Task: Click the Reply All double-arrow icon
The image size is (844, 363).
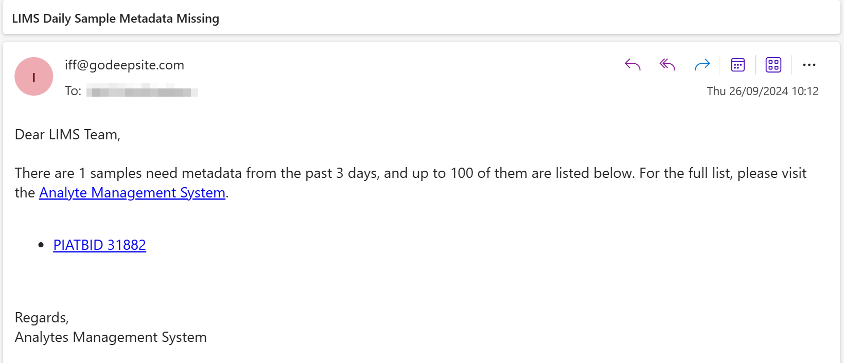Action: pos(667,65)
